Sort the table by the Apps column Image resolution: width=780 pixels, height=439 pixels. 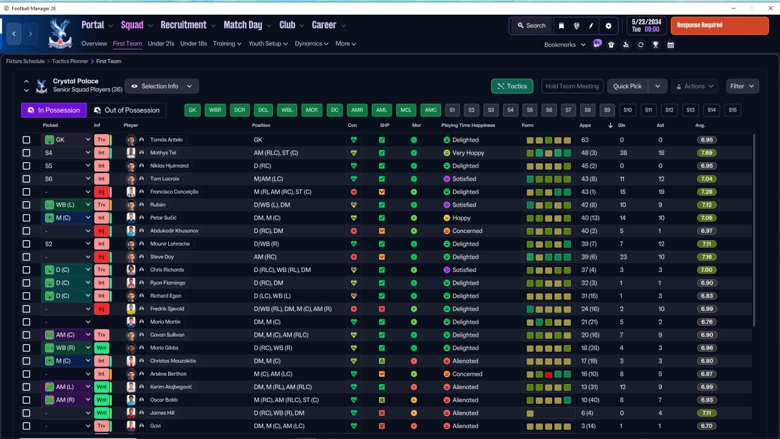coord(585,126)
